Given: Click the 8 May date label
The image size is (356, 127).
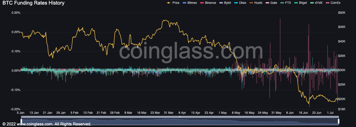Looking at the screenshot, I should tap(236, 113).
